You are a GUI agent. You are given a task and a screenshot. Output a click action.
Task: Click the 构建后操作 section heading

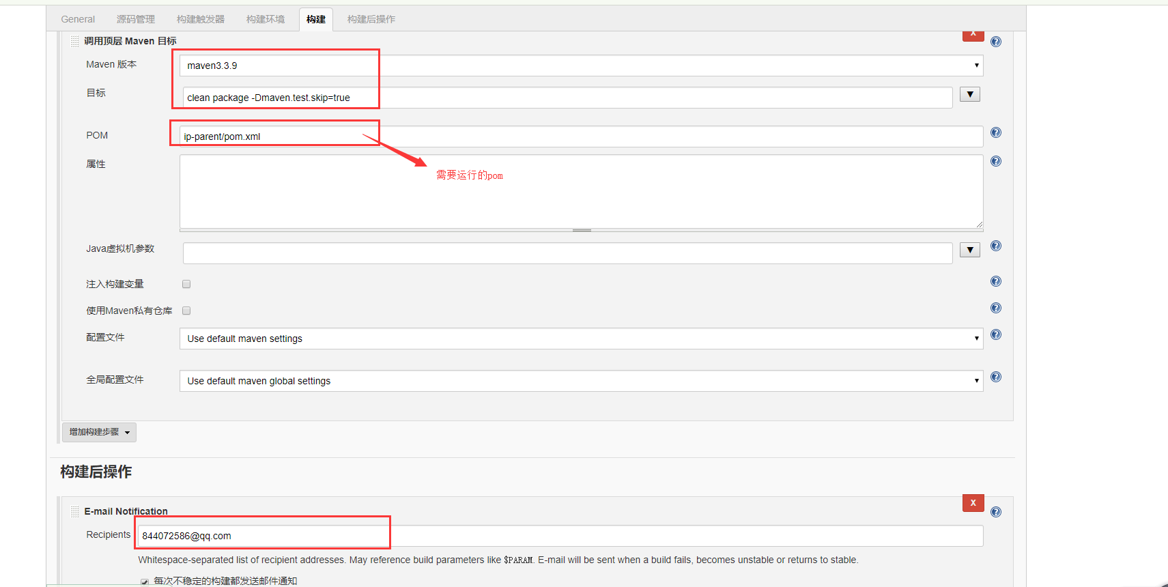point(96,472)
